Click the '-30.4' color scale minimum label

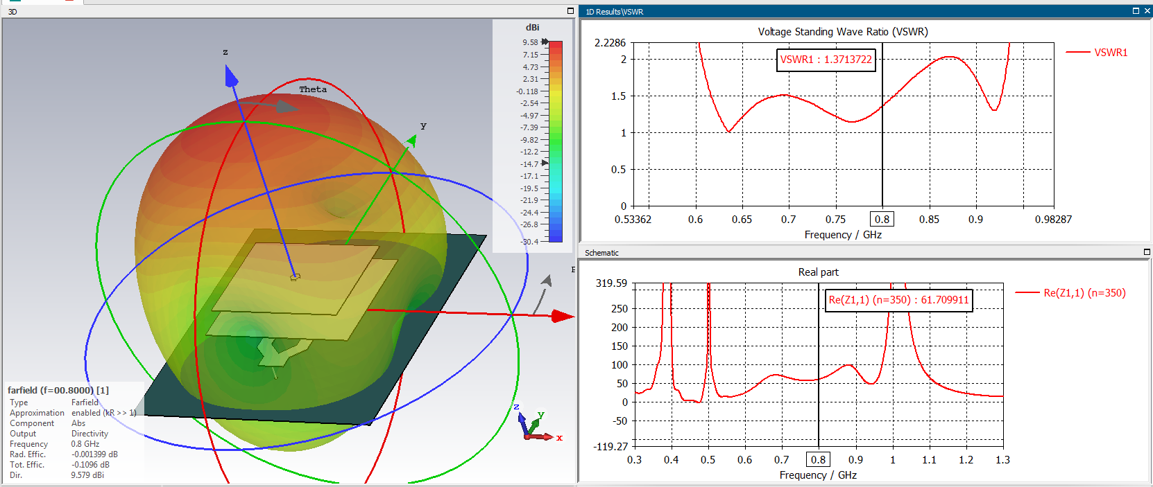pos(529,242)
